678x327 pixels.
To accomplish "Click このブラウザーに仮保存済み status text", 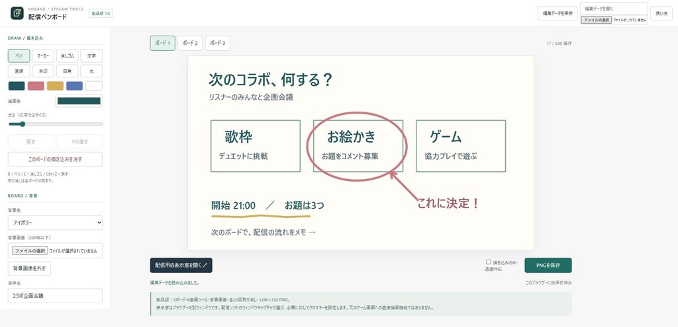I will 548,283.
